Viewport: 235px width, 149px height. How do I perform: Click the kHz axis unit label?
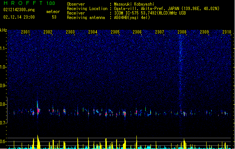pyautogui.click(x=3, y=30)
